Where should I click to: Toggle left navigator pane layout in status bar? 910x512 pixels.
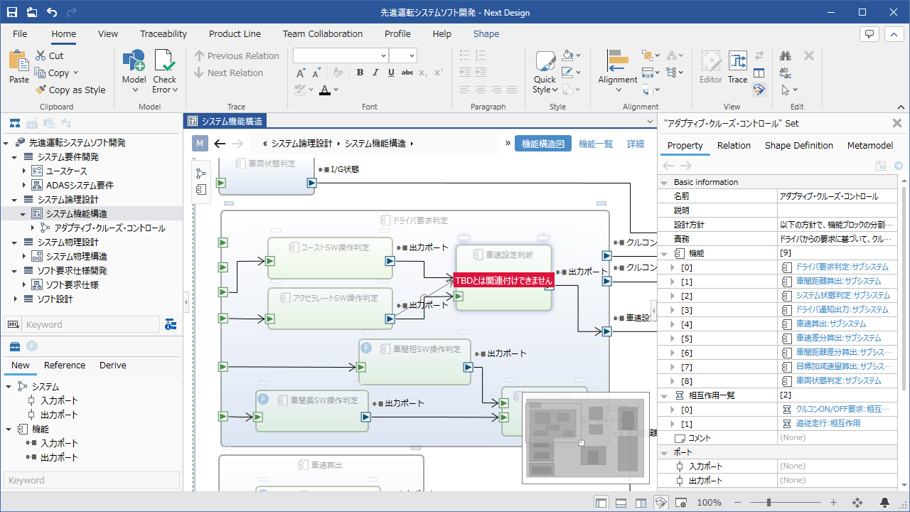(601, 503)
